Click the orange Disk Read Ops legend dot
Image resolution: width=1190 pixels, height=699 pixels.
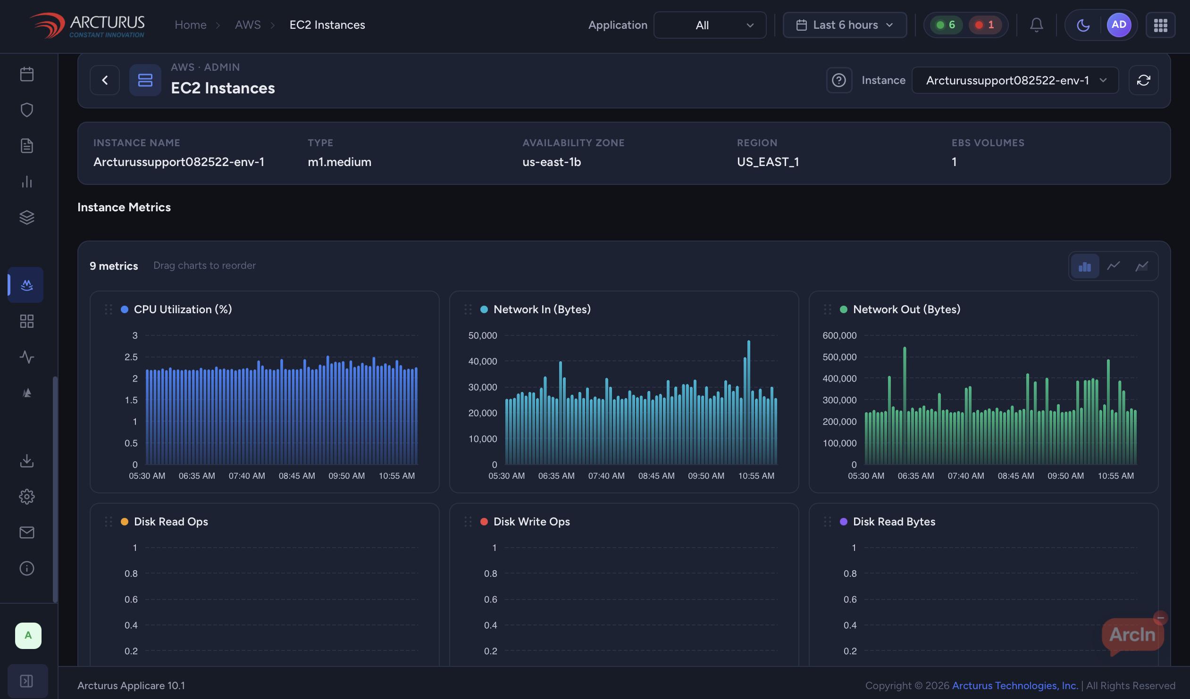click(125, 522)
